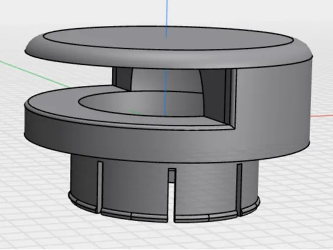333x250 pixels.
Task: Select the left narrow slot on collar
Action: pos(100,187)
